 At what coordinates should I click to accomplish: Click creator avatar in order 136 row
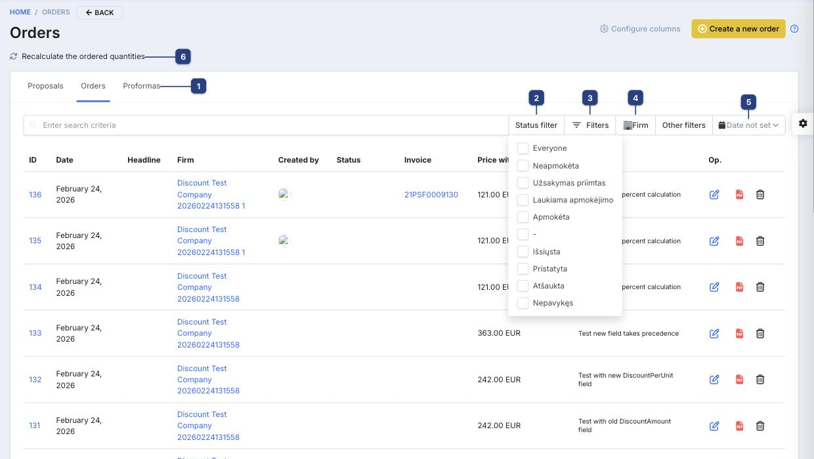point(284,194)
